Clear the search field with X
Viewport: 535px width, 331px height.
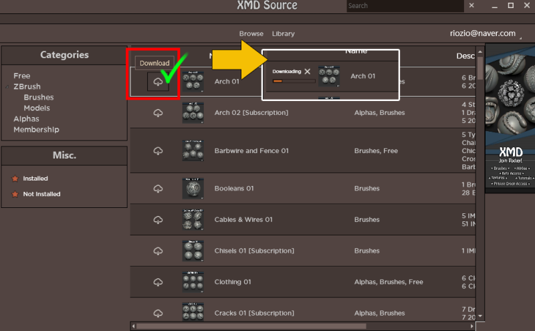471,5
